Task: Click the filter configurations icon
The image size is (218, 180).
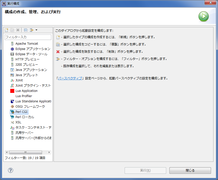Action: [x=32, y=30]
